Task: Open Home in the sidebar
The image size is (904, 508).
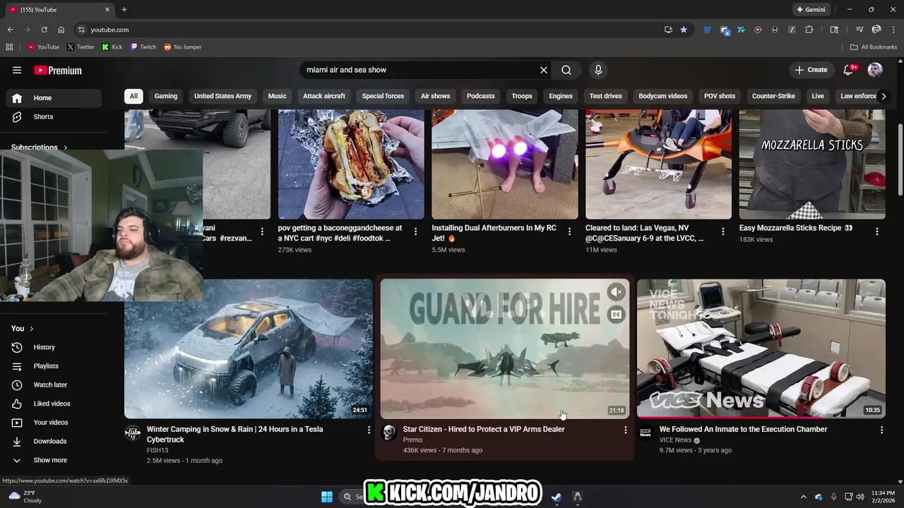Action: pos(54,98)
